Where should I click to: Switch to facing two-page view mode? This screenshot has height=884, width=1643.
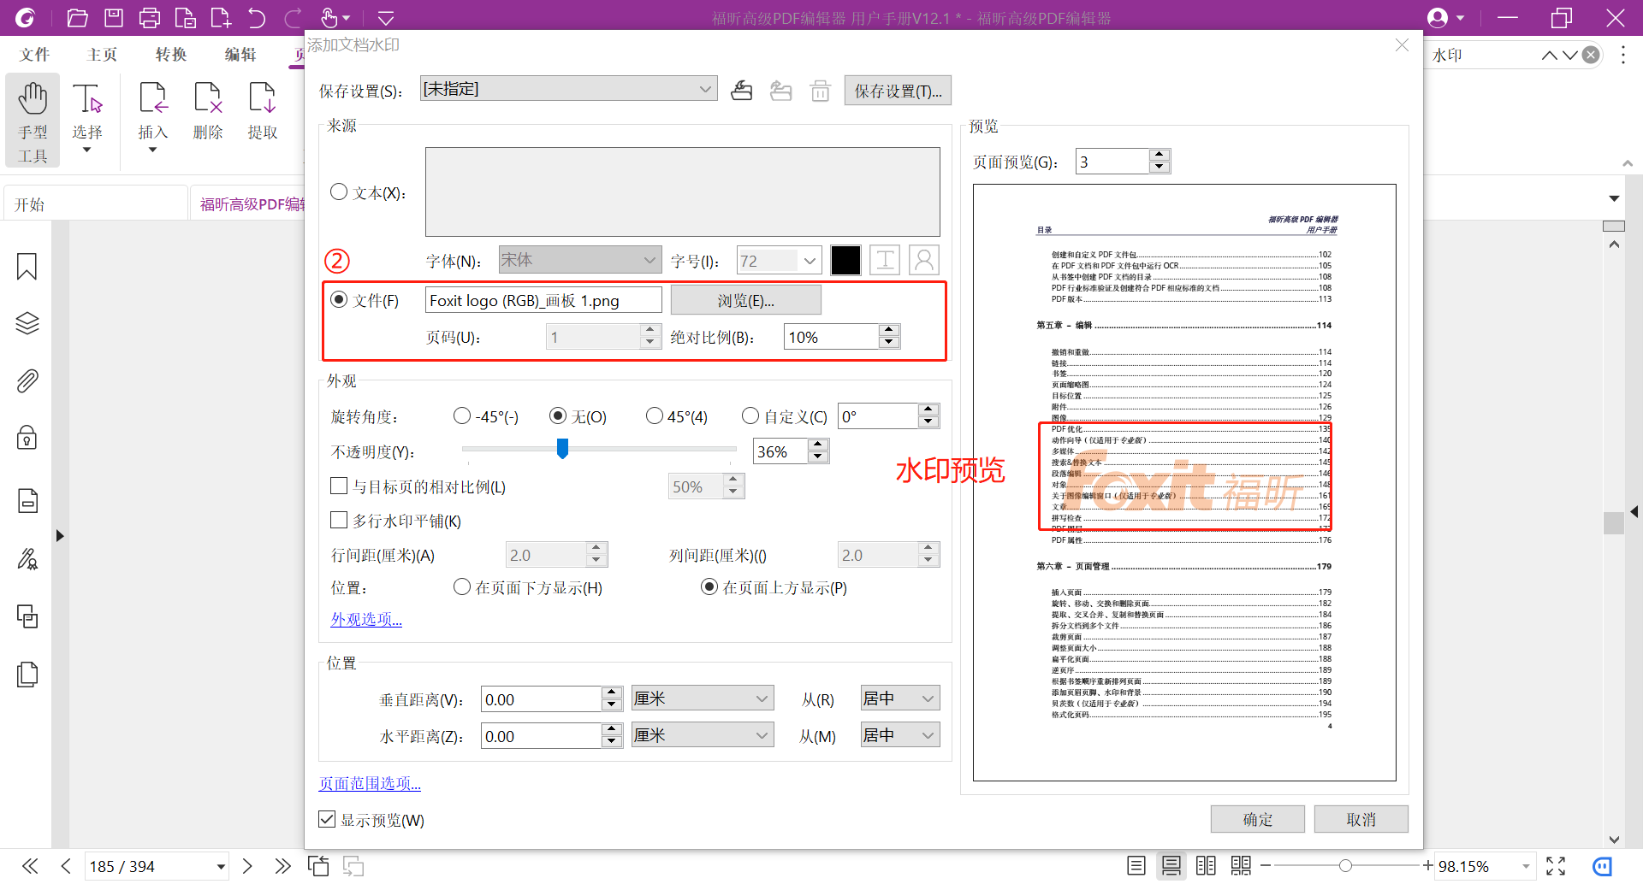click(1206, 866)
